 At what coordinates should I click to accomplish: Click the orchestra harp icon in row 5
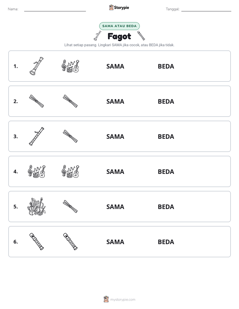(x=36, y=206)
